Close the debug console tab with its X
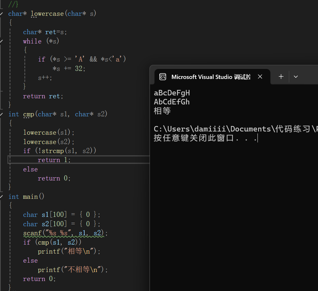Image resolution: width=318 pixels, height=291 pixels. [260, 77]
